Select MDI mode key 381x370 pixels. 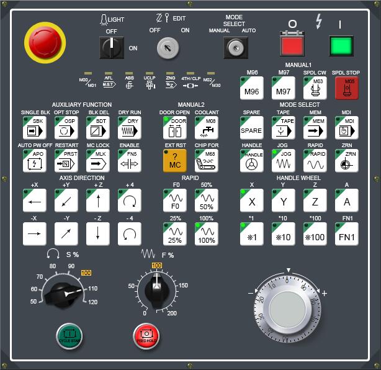(x=347, y=127)
